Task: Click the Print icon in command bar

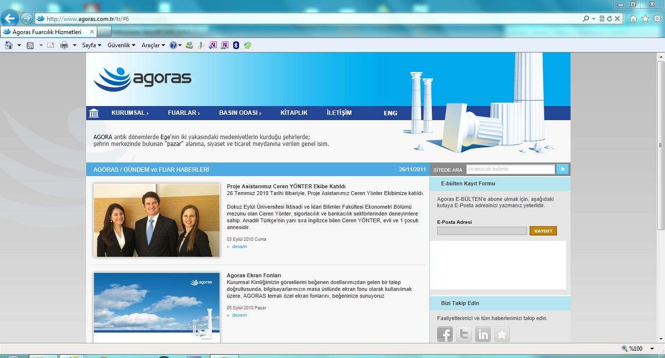Action: [64, 45]
